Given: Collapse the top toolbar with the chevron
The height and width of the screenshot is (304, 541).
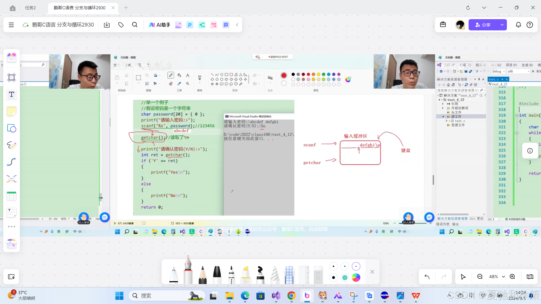Looking at the screenshot, I should point(237,25).
